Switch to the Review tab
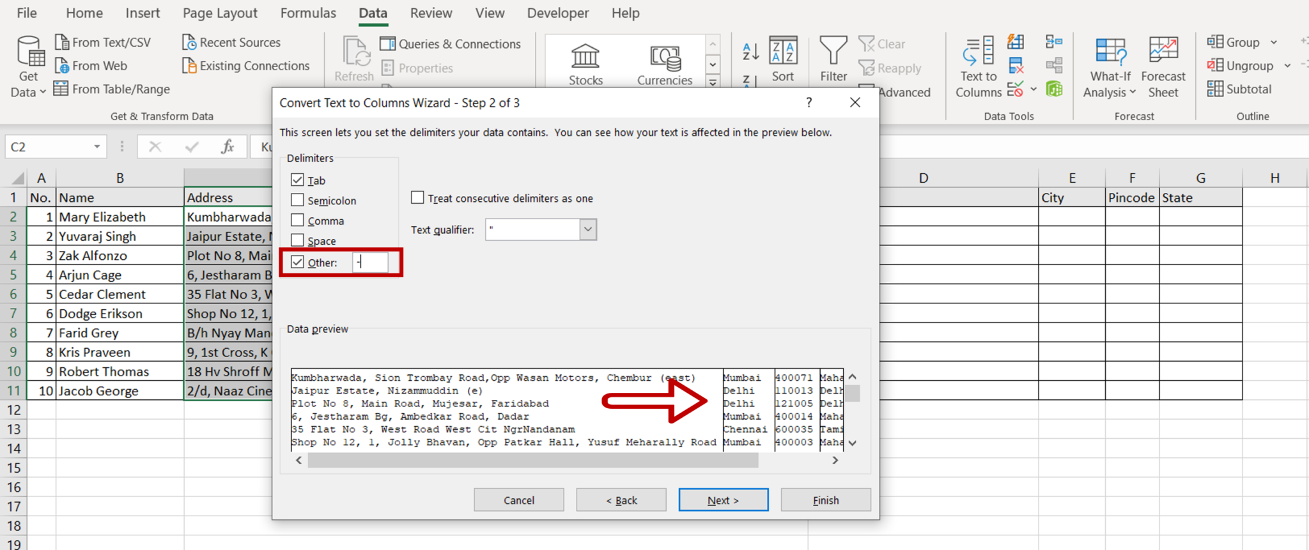This screenshot has height=550, width=1309. (431, 13)
